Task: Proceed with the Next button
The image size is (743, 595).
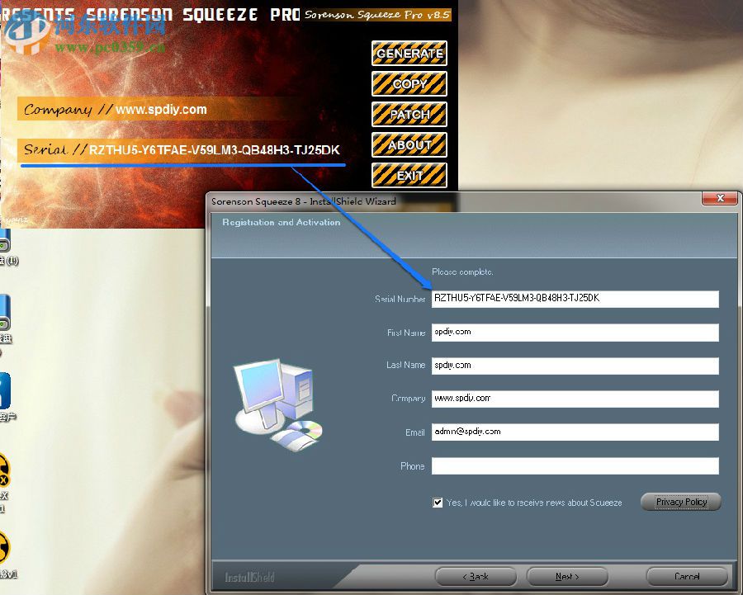Action: click(567, 577)
